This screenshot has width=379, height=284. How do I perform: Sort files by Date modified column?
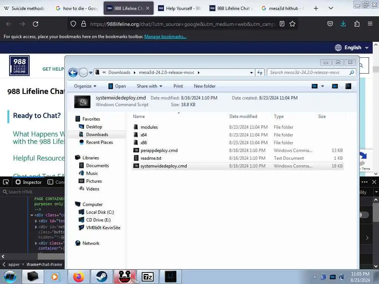click(243, 116)
